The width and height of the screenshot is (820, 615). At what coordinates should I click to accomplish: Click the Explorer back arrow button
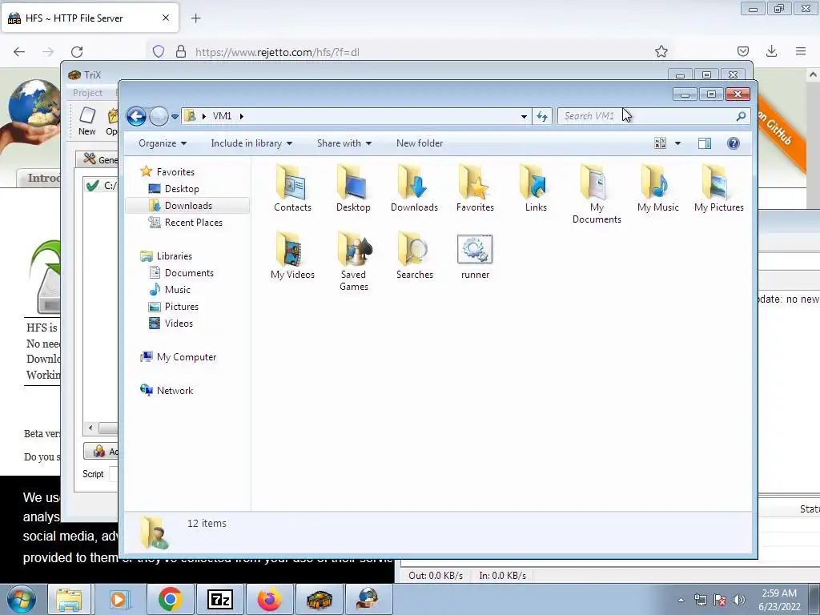point(136,116)
